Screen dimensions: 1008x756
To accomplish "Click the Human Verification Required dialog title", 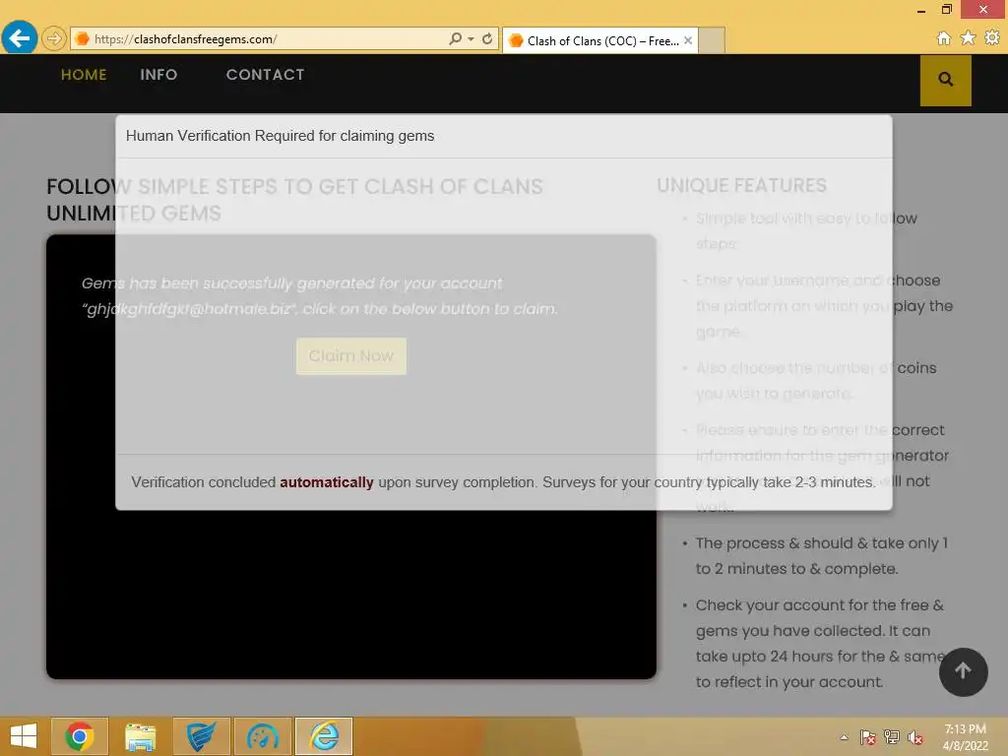I will [x=281, y=136].
